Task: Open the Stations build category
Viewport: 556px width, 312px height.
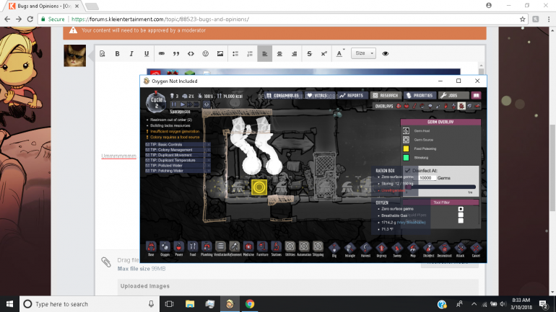Action: 277,249
